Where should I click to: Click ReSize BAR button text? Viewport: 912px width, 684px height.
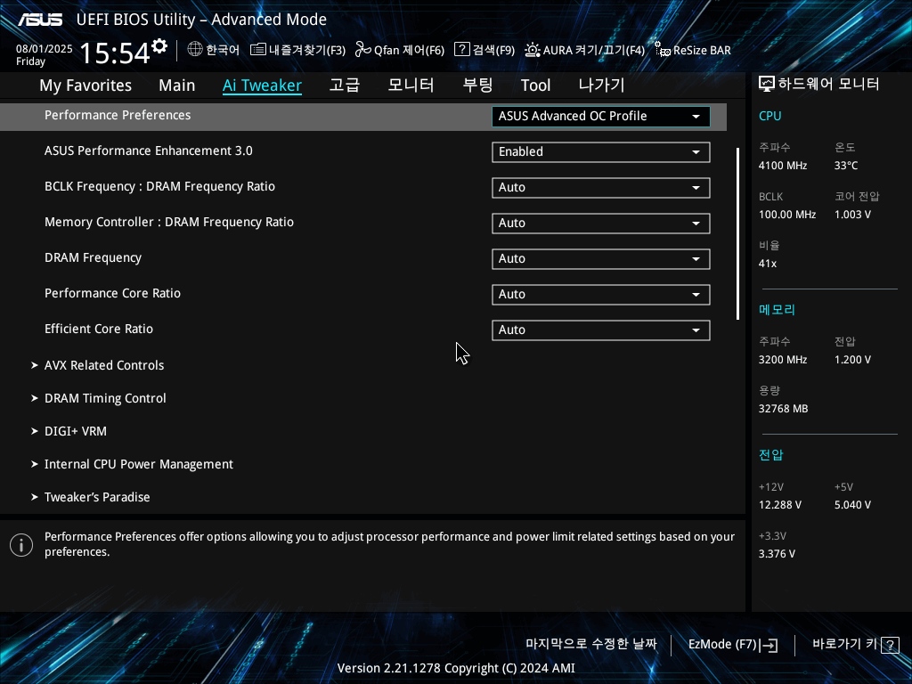point(702,50)
